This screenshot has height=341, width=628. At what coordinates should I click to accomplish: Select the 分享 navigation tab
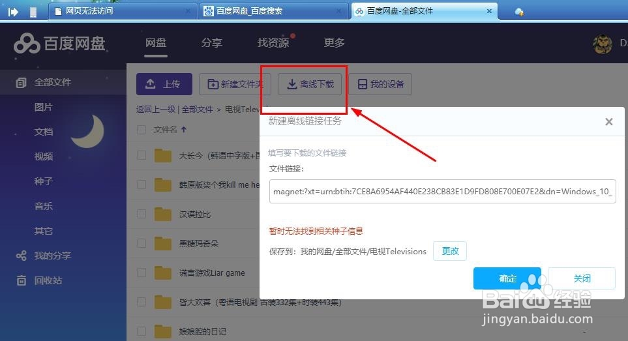click(212, 43)
